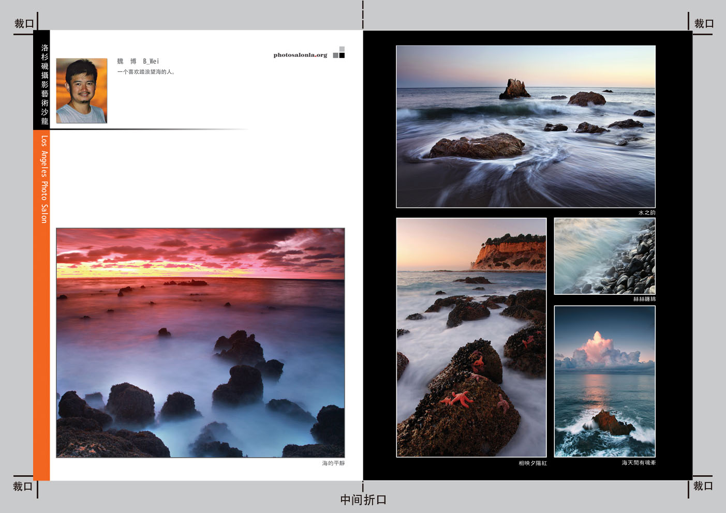Screen dimensions: 726x513
Task: Click the gray and black squares logo
Action: (x=339, y=53)
